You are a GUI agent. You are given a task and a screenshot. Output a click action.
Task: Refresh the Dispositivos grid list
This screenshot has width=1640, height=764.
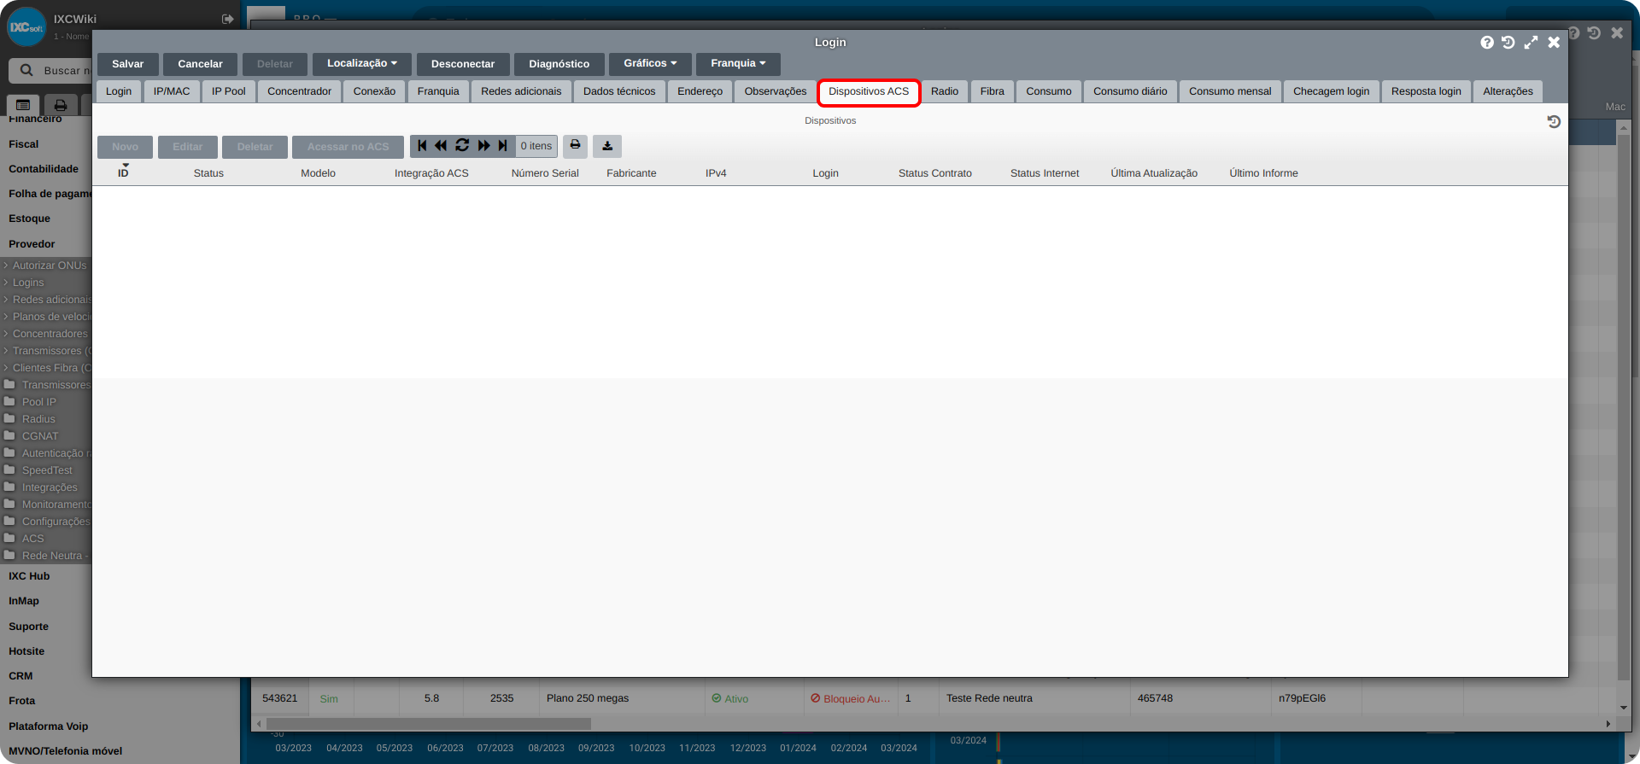coord(462,146)
